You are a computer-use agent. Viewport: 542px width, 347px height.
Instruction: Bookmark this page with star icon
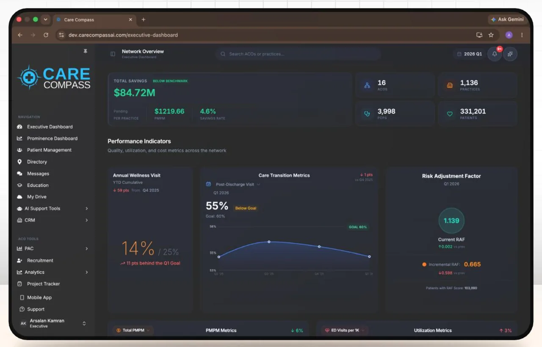coord(491,35)
